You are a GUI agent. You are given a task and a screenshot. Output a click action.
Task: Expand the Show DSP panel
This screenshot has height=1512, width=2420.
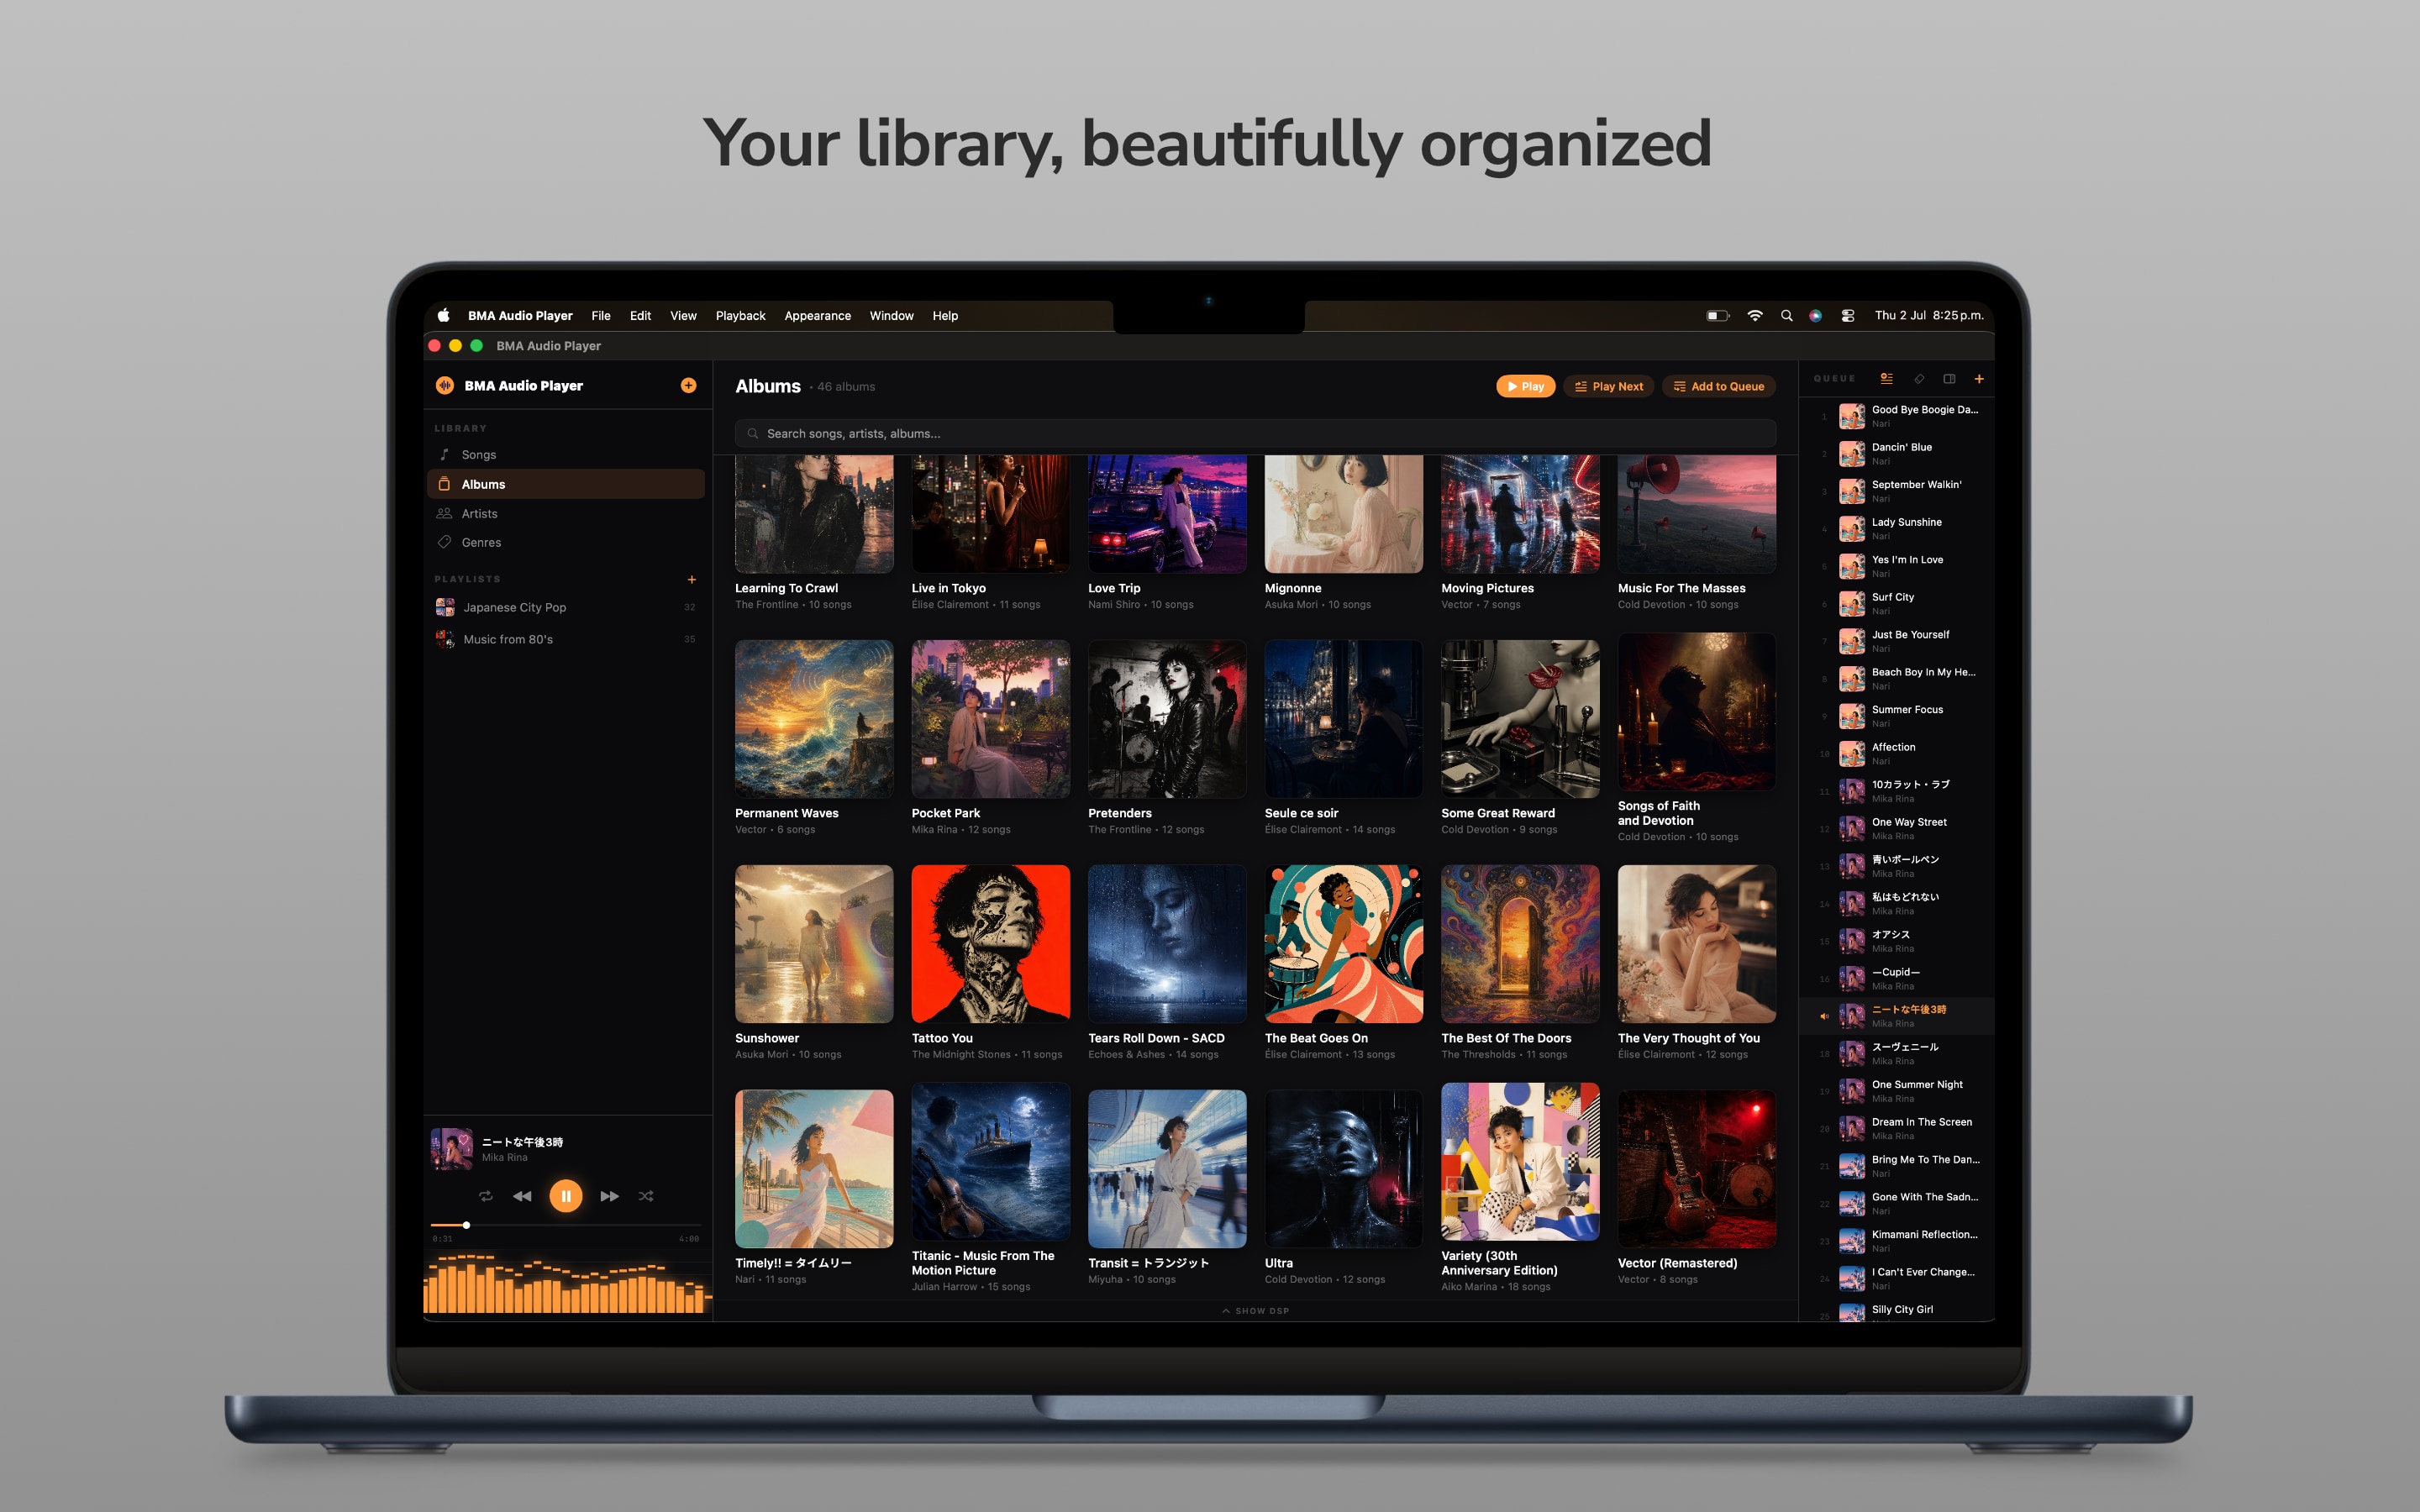(1255, 1310)
